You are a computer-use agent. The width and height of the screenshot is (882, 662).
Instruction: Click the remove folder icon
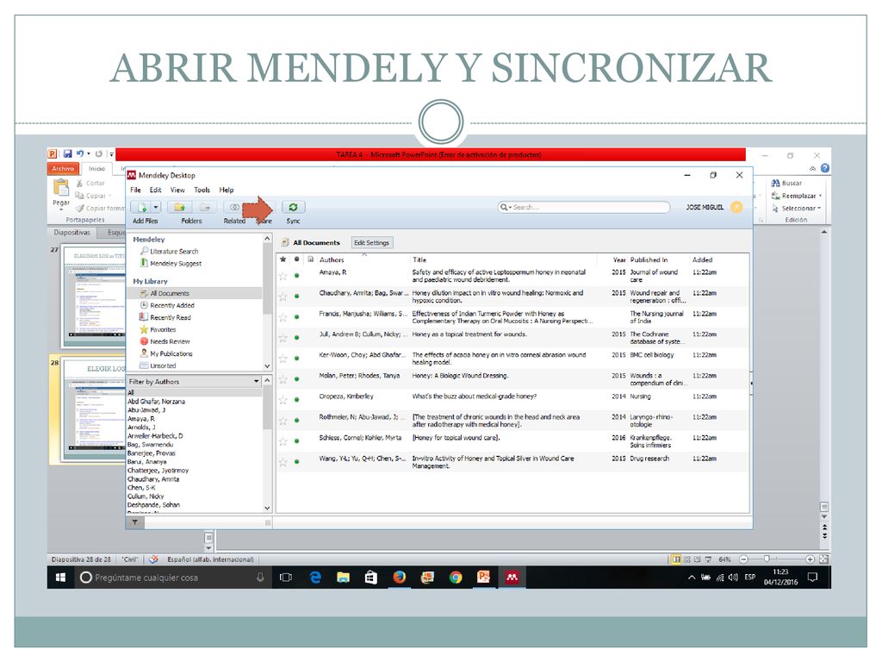pos(205,207)
